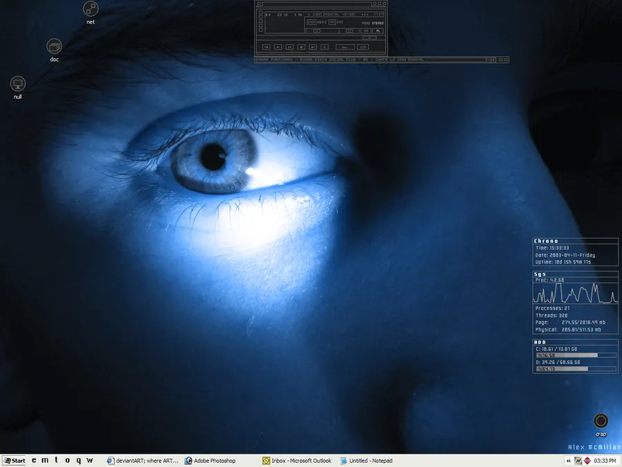Click the play button in Winamp
The width and height of the screenshot is (622, 467).
278,47
